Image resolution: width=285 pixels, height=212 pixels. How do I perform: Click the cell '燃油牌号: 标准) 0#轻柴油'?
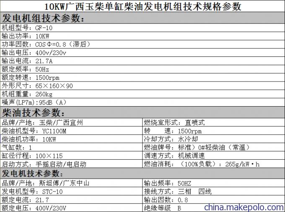pyautogui.click(x=214, y=147)
